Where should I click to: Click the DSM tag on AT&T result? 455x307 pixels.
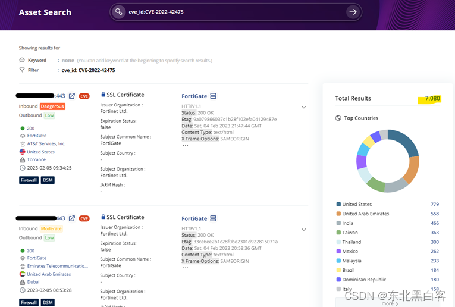[48, 180]
